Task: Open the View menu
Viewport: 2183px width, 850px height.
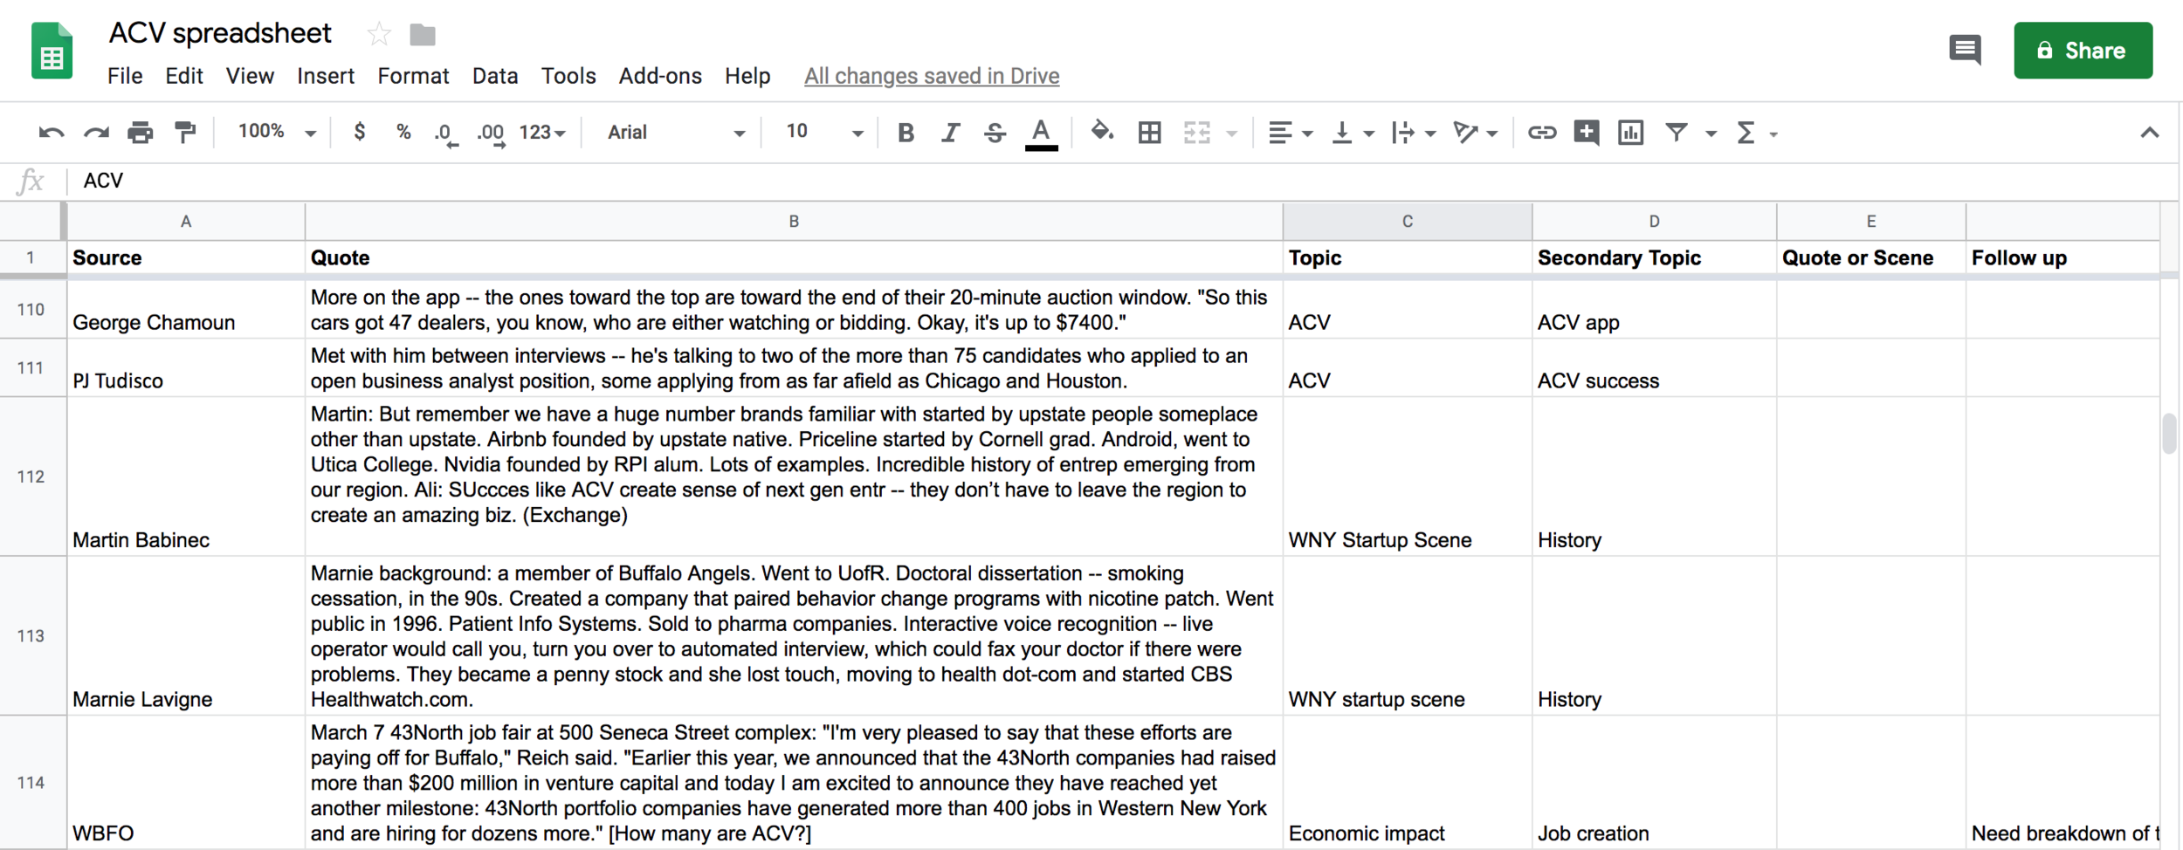Action: (x=250, y=76)
